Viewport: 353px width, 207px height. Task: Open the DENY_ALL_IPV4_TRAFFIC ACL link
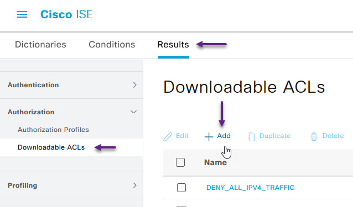coord(250,188)
